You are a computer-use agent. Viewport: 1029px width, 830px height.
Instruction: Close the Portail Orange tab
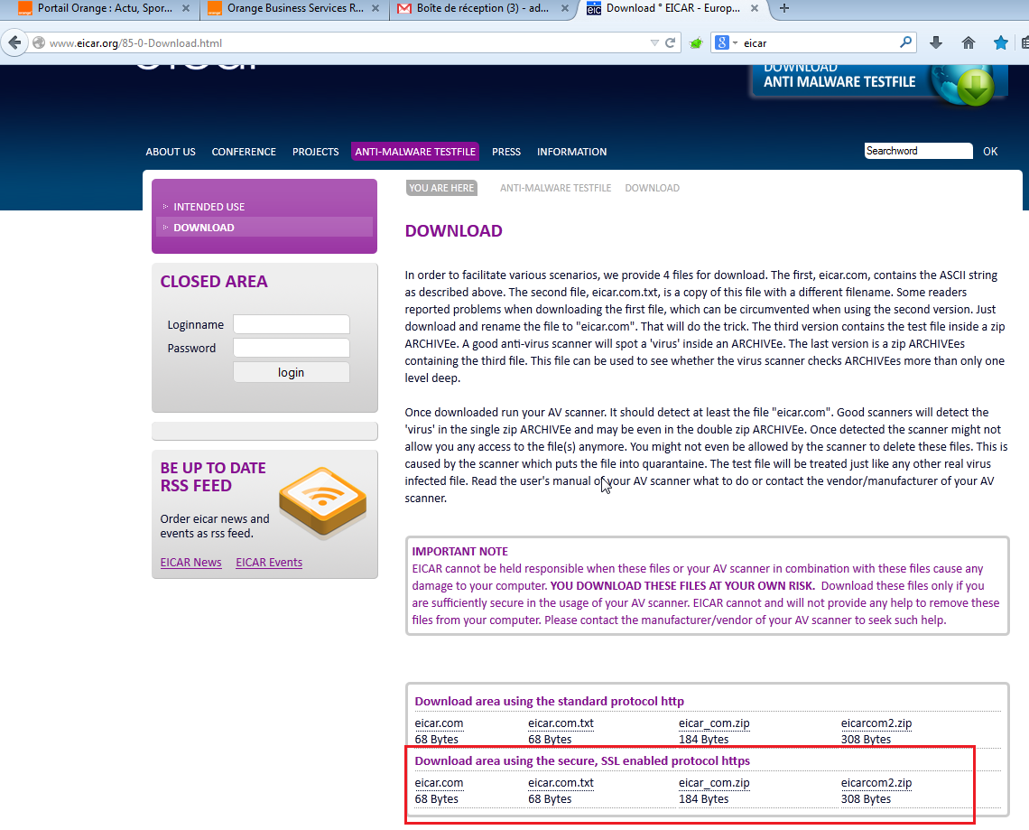(x=186, y=8)
